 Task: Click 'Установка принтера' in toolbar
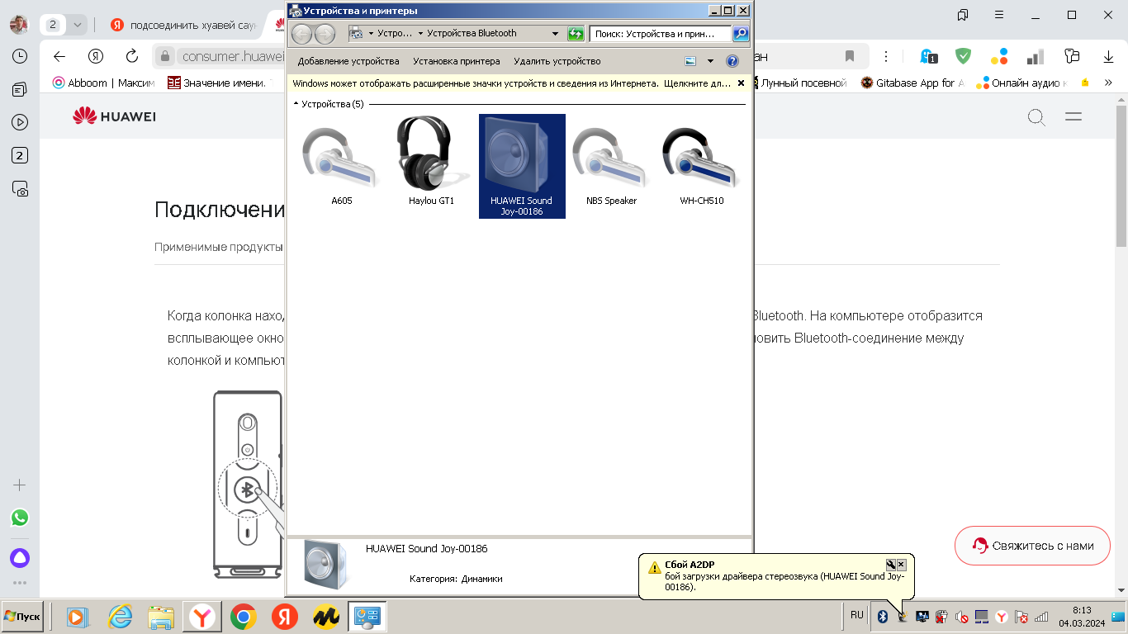pyautogui.click(x=457, y=61)
